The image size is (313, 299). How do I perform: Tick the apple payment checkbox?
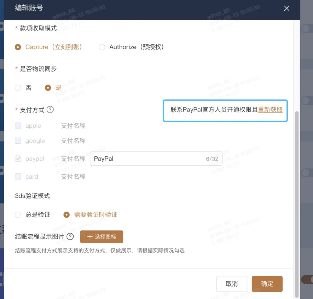tap(18, 126)
